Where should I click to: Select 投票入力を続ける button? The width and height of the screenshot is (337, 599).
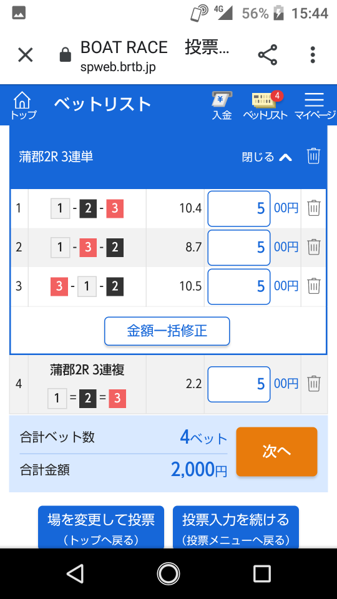[x=236, y=527]
